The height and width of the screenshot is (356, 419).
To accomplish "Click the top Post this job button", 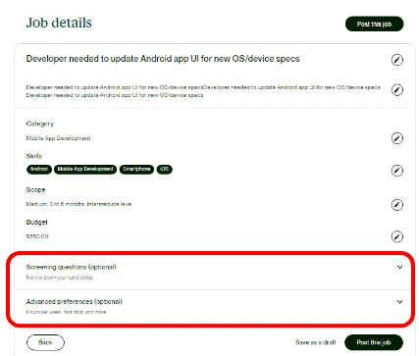I will (x=374, y=24).
